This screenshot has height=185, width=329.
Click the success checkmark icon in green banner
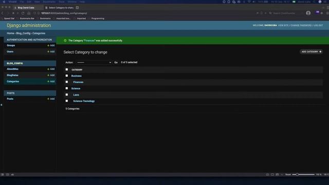pos(65,41)
